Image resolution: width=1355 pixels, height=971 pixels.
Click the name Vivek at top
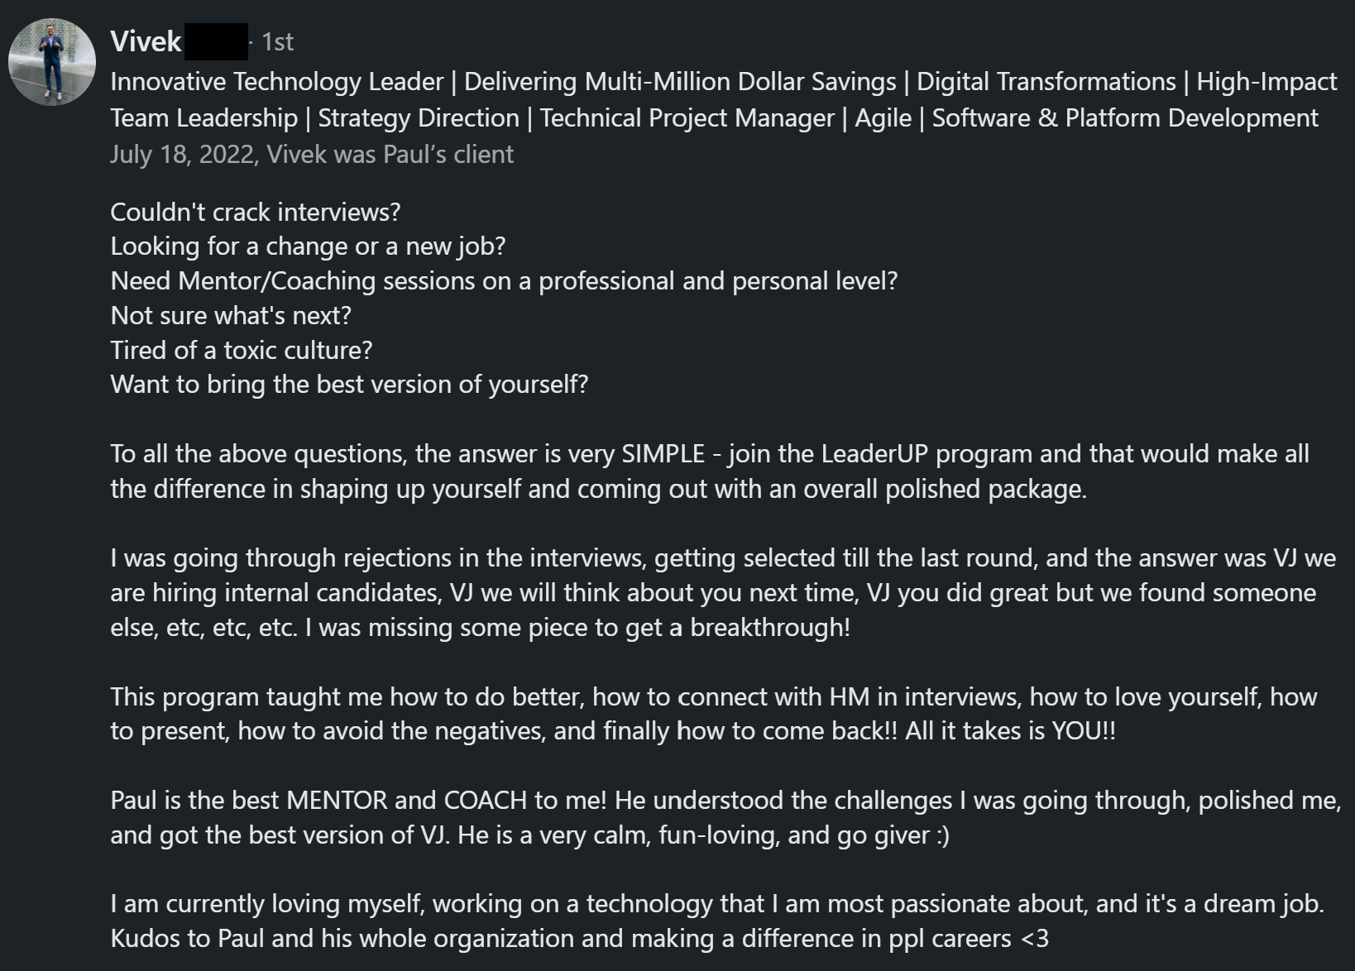coord(146,41)
